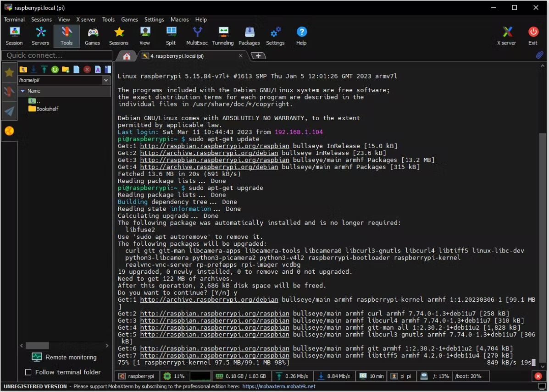Click the X server toolbar icon

tap(507, 36)
